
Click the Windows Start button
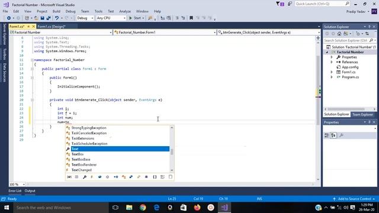7,208
